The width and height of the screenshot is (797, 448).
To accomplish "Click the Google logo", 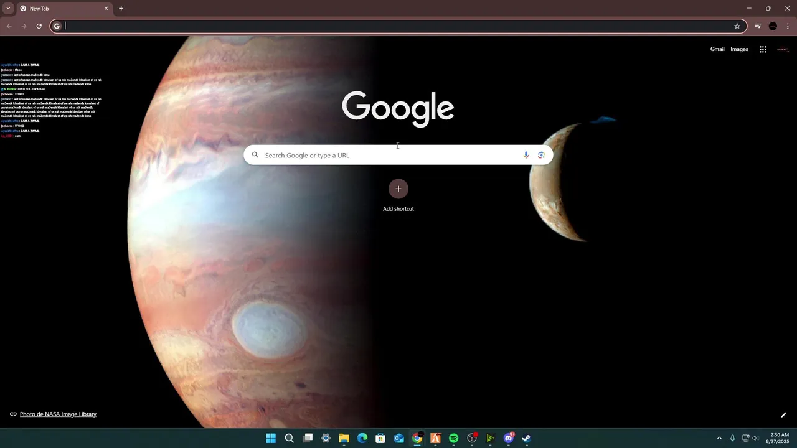I will (x=398, y=109).
